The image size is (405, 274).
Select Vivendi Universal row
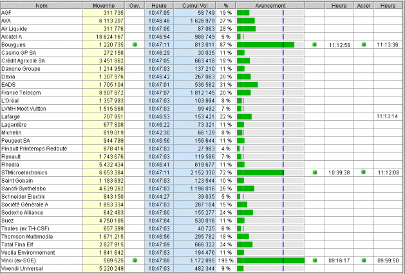[x=22, y=269]
